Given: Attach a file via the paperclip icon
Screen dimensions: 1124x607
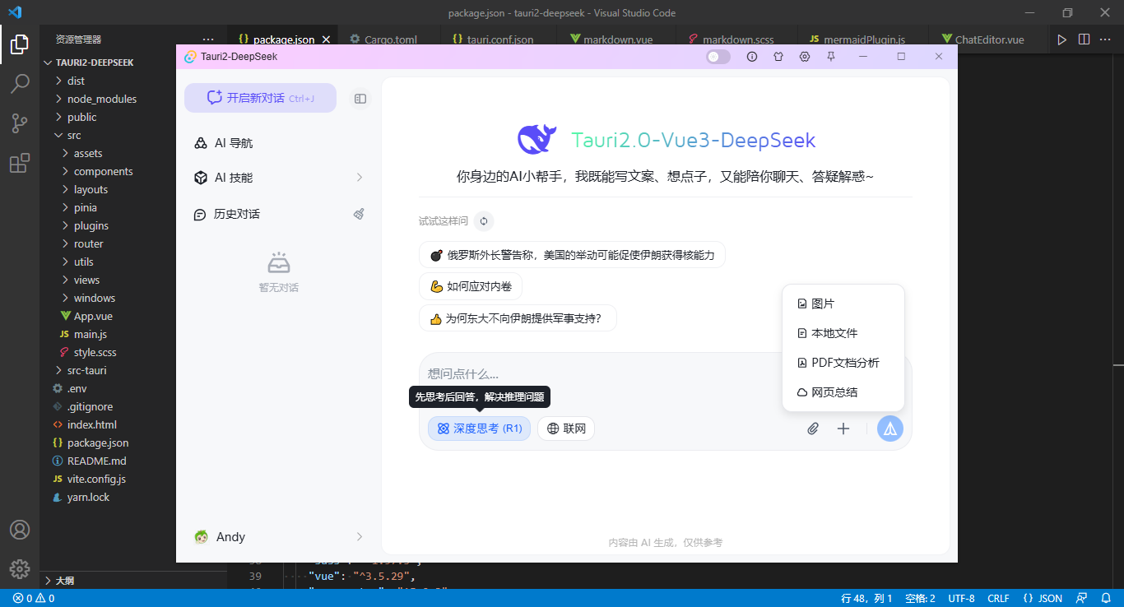Looking at the screenshot, I should pos(813,429).
